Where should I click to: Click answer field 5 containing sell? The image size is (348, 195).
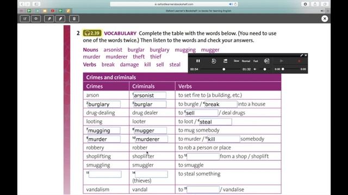pos(202,113)
